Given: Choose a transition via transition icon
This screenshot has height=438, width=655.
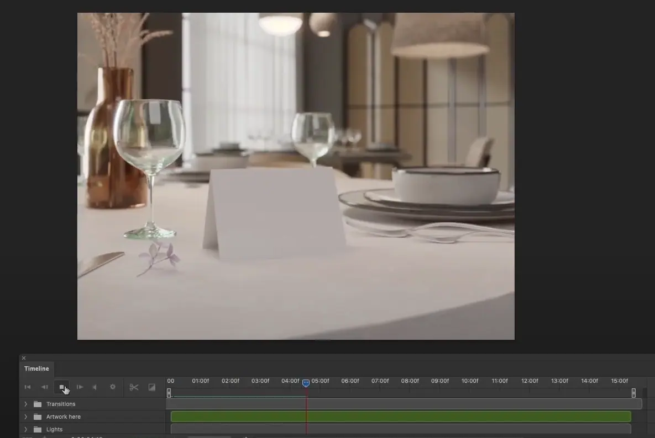Looking at the screenshot, I should tap(152, 387).
